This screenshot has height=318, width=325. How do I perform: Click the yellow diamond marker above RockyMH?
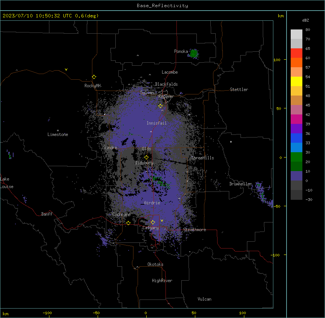(94, 77)
